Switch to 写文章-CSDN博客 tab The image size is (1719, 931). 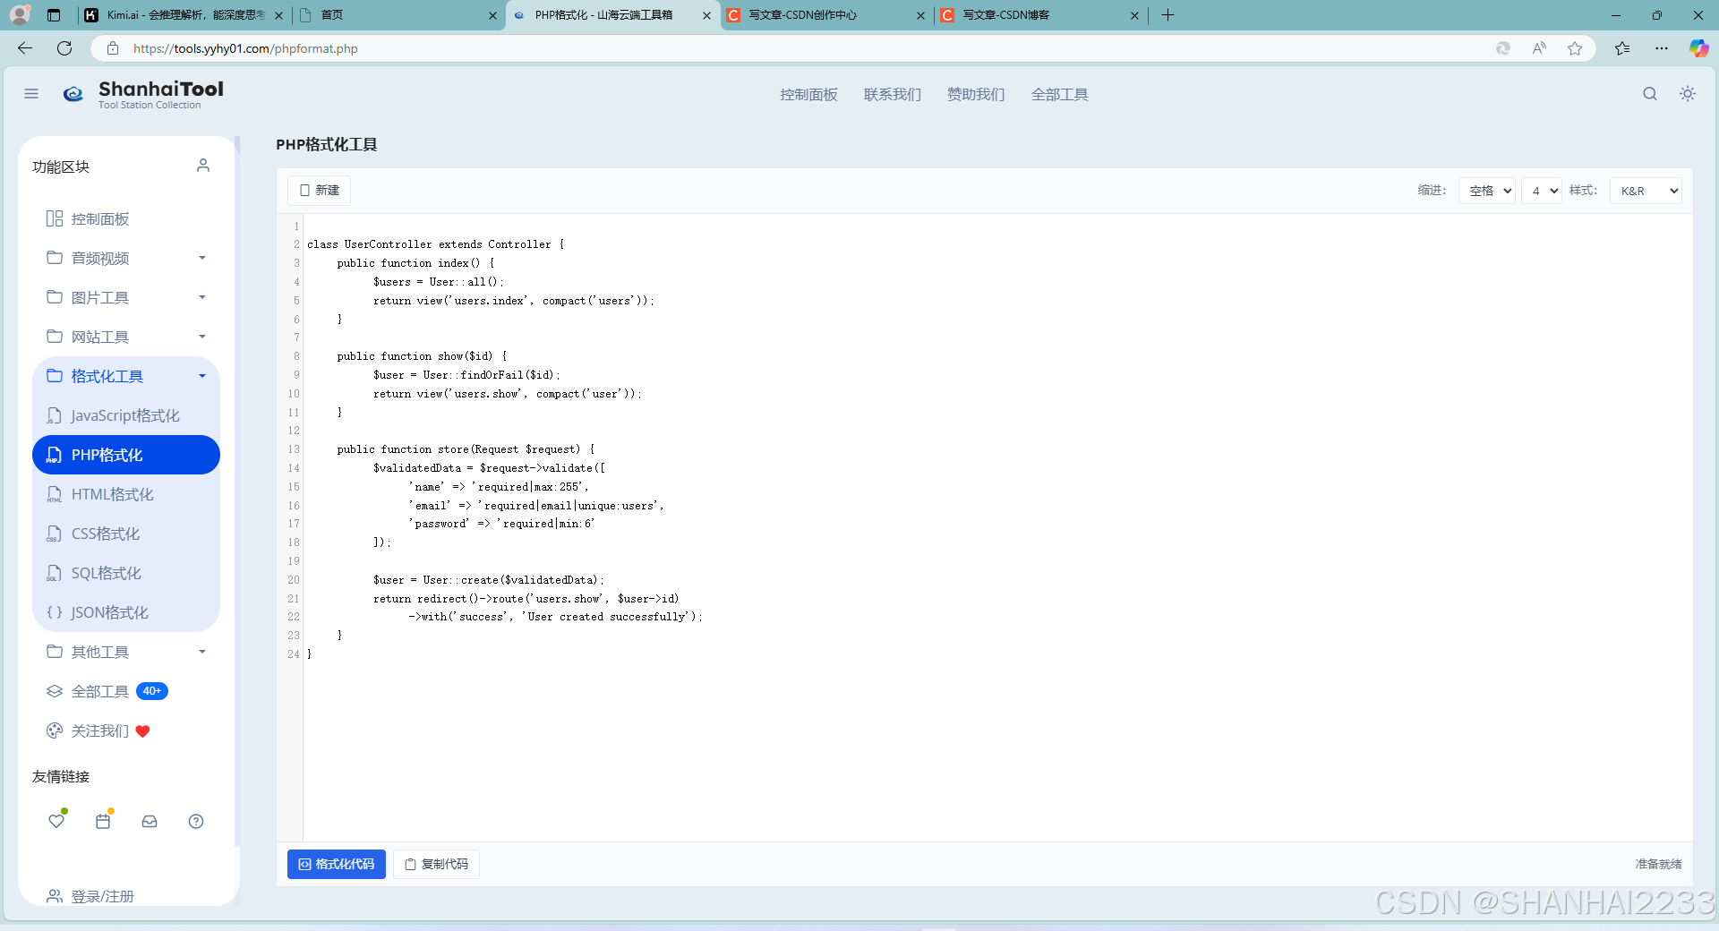(1040, 15)
